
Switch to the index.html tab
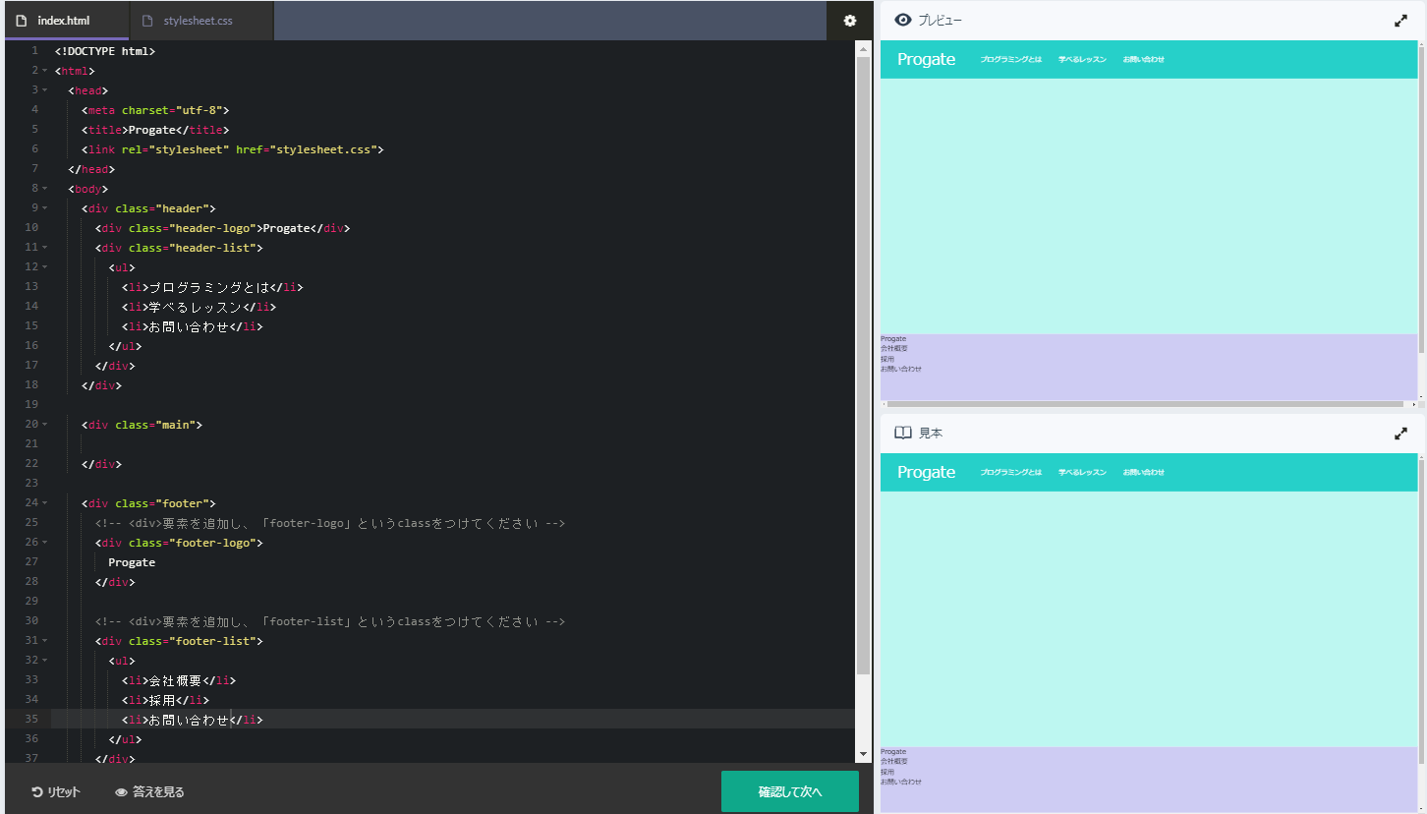coord(65,21)
